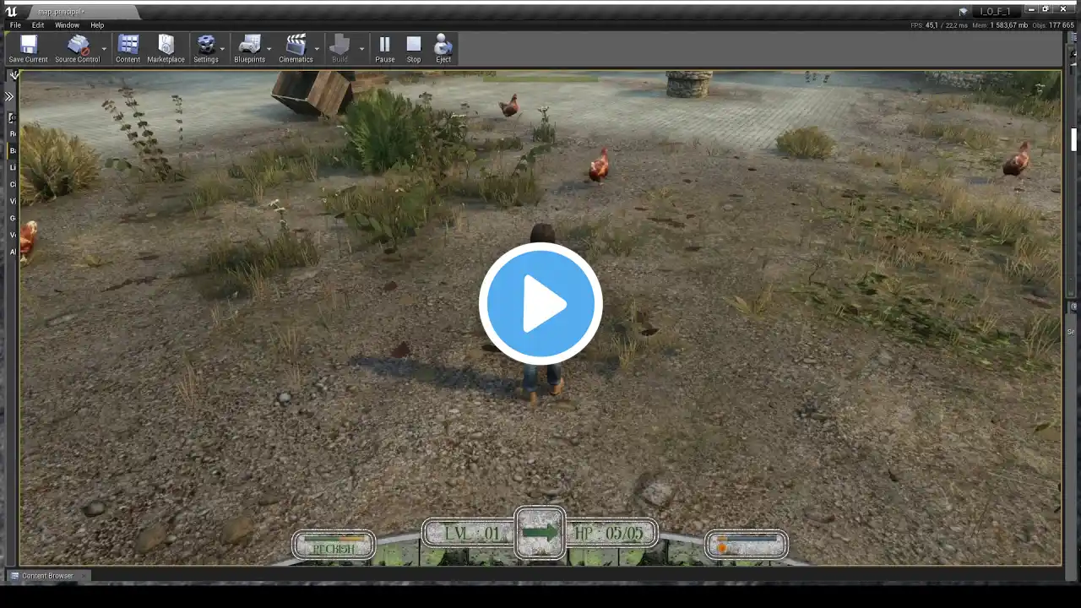The image size is (1081, 608).
Task: Eject from the player controller
Action: pyautogui.click(x=443, y=49)
